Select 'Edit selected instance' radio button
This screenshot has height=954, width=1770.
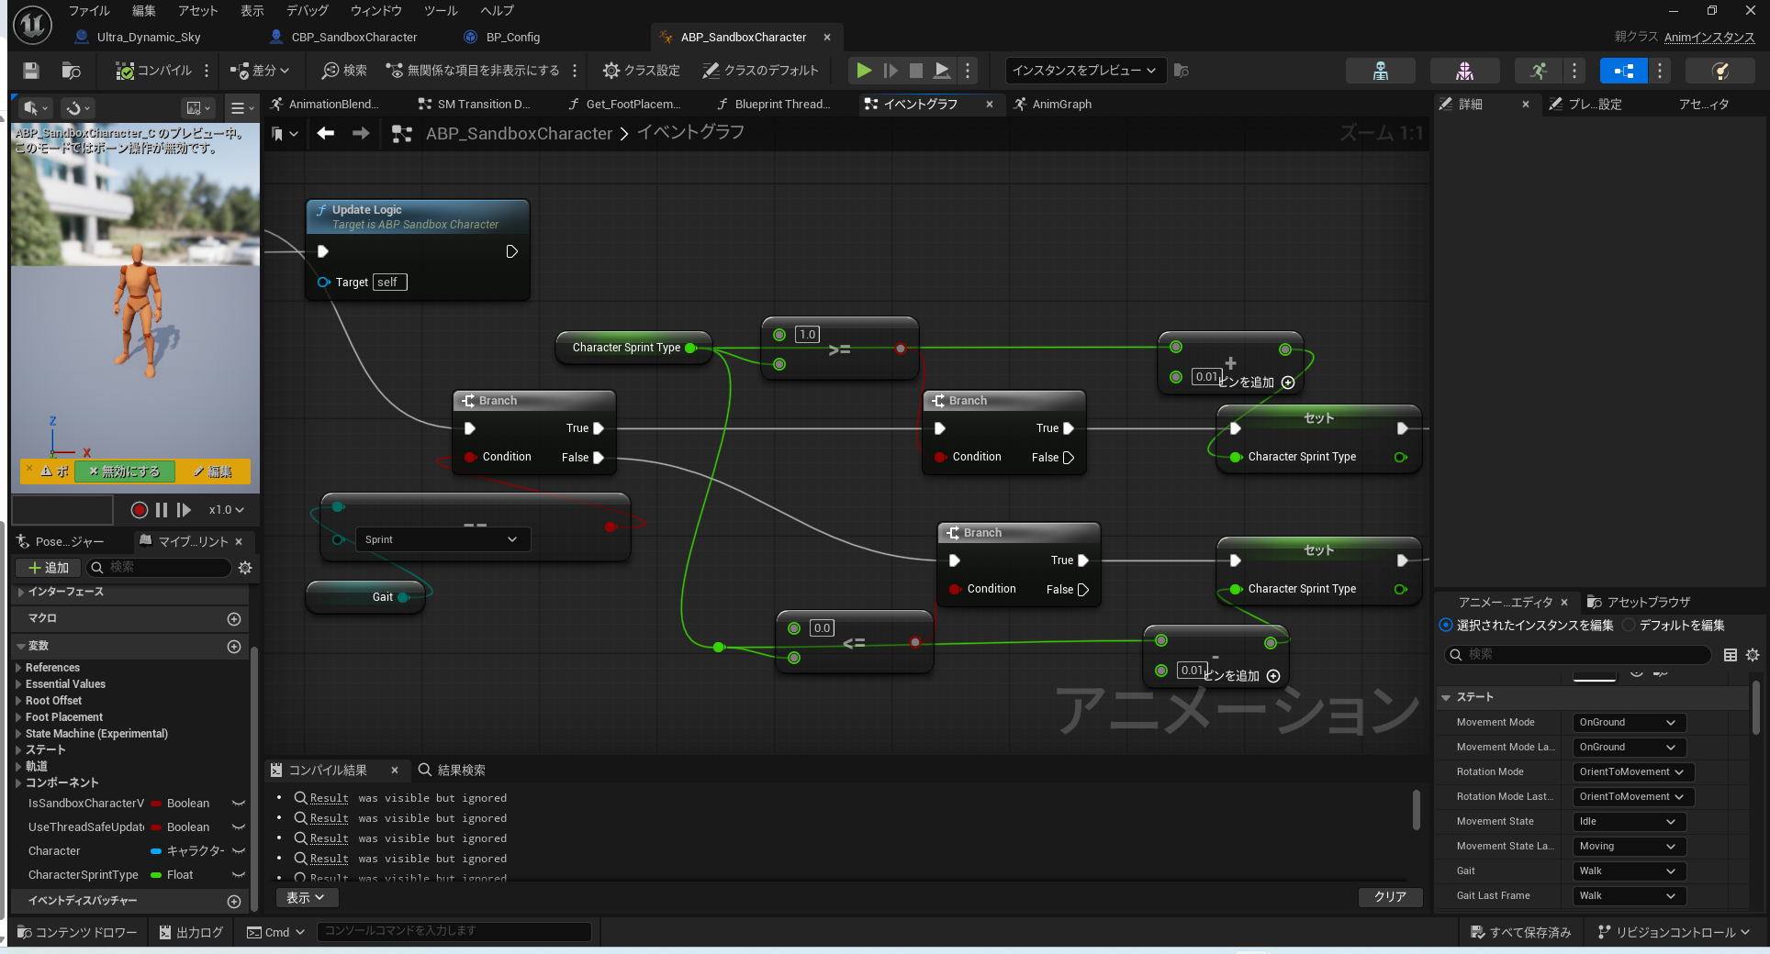click(1447, 626)
